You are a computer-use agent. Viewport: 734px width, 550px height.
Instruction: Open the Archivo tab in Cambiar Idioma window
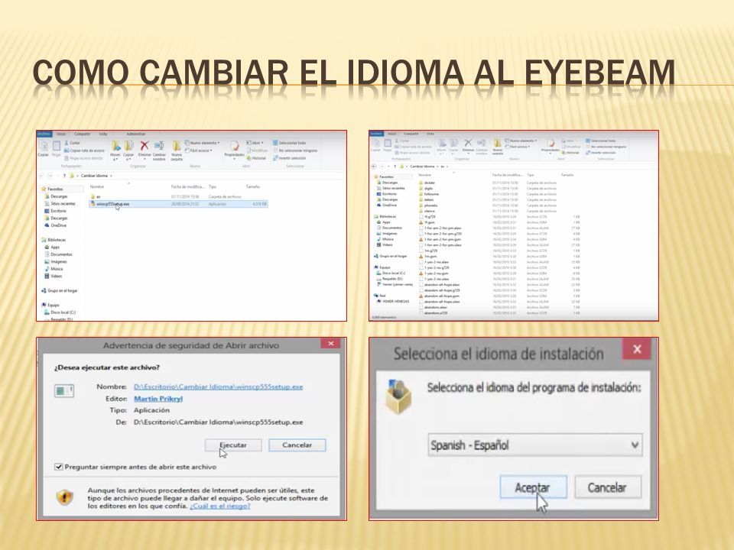(x=44, y=134)
